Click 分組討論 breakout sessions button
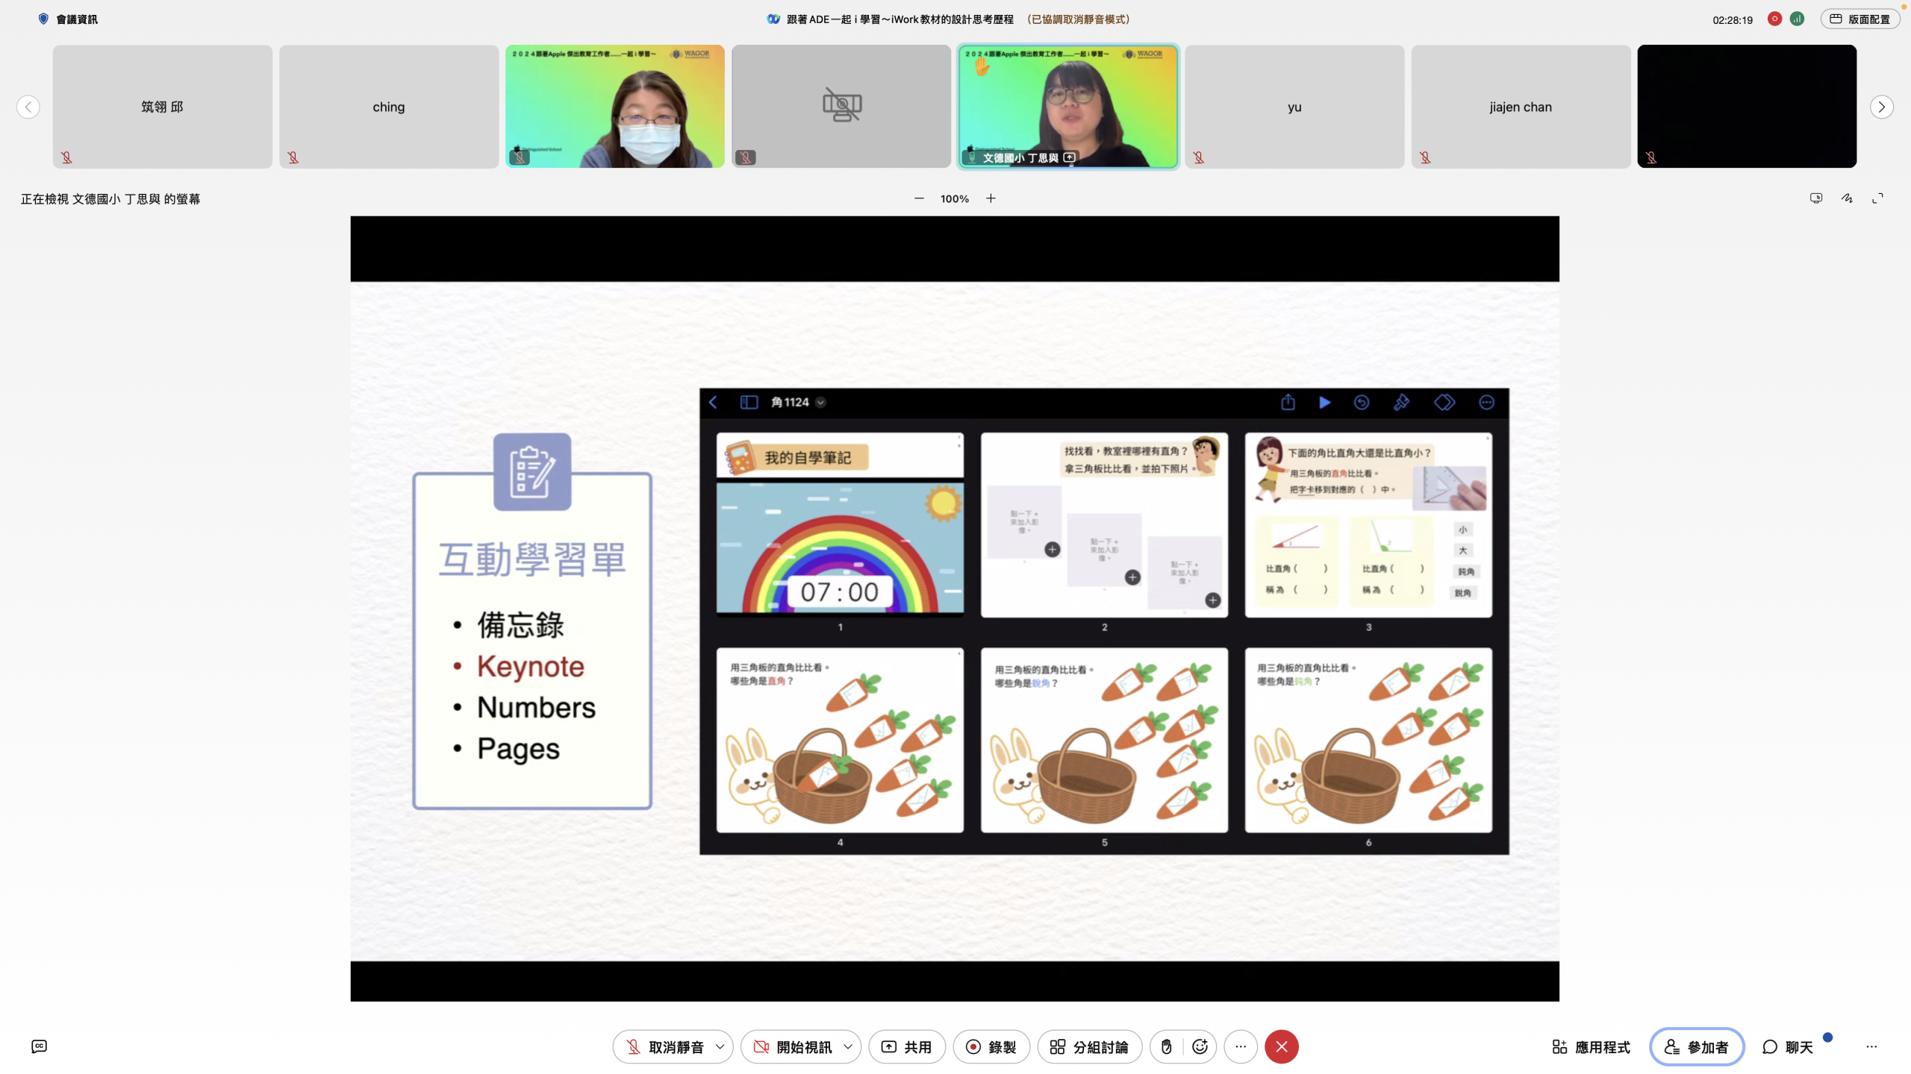 (1088, 1046)
